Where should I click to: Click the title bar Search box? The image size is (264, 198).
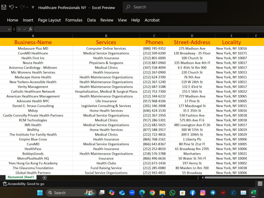coord(165,7)
